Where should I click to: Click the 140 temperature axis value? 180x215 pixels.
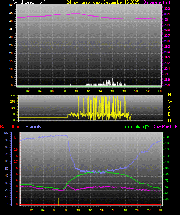point(168,137)
